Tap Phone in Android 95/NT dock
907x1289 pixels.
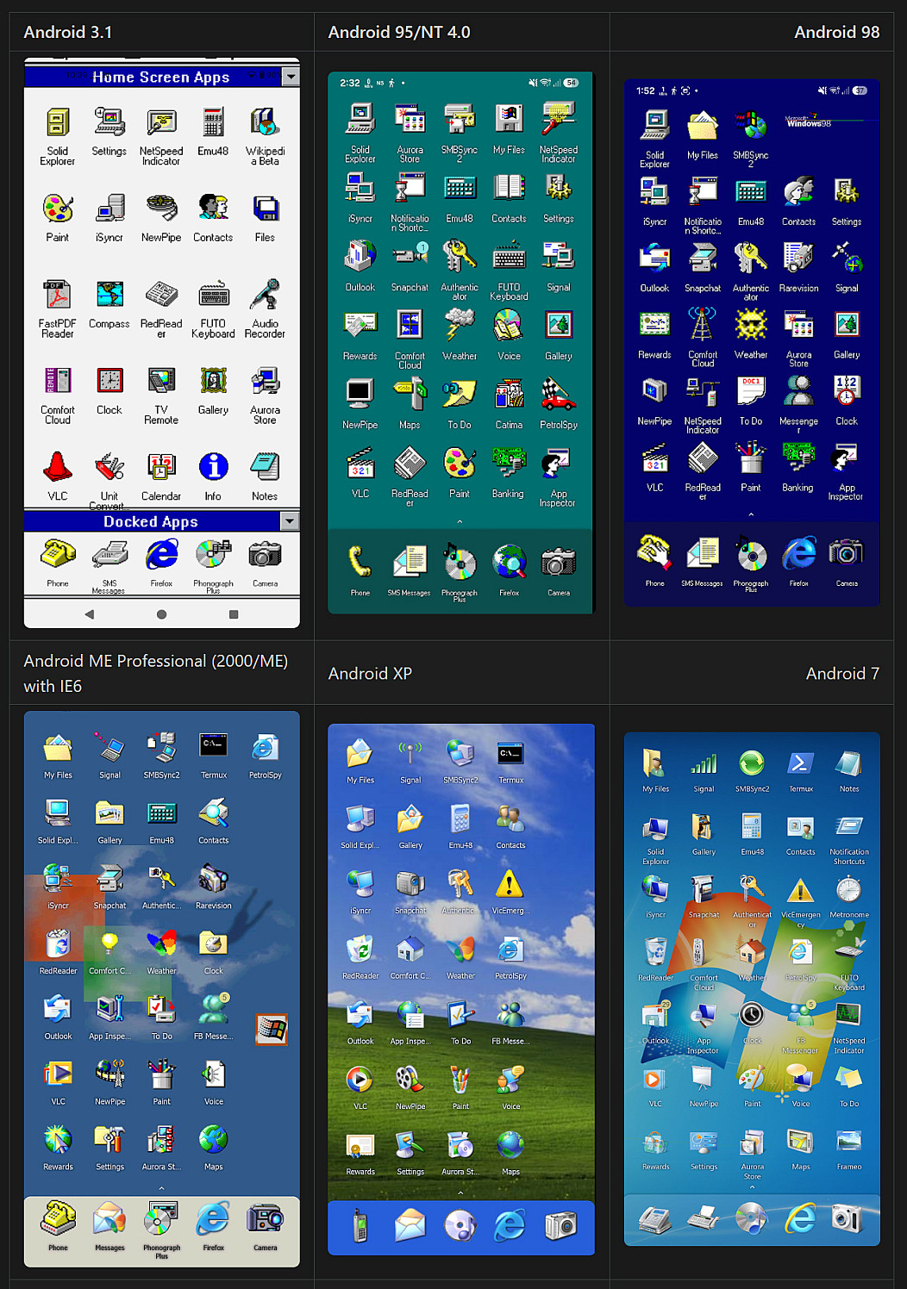click(x=360, y=562)
